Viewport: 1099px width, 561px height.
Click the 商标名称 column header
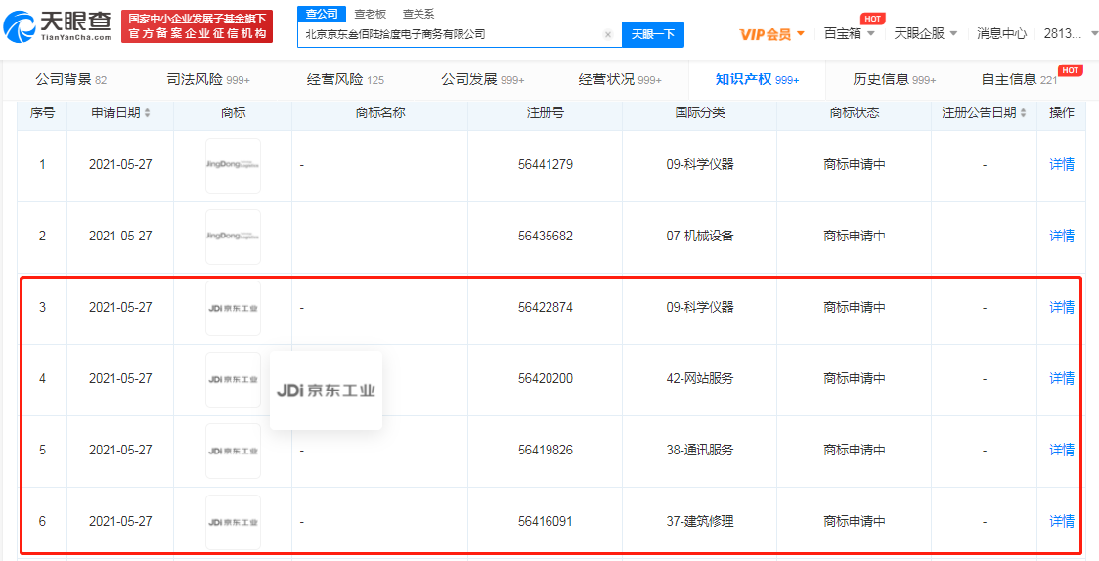[380, 113]
